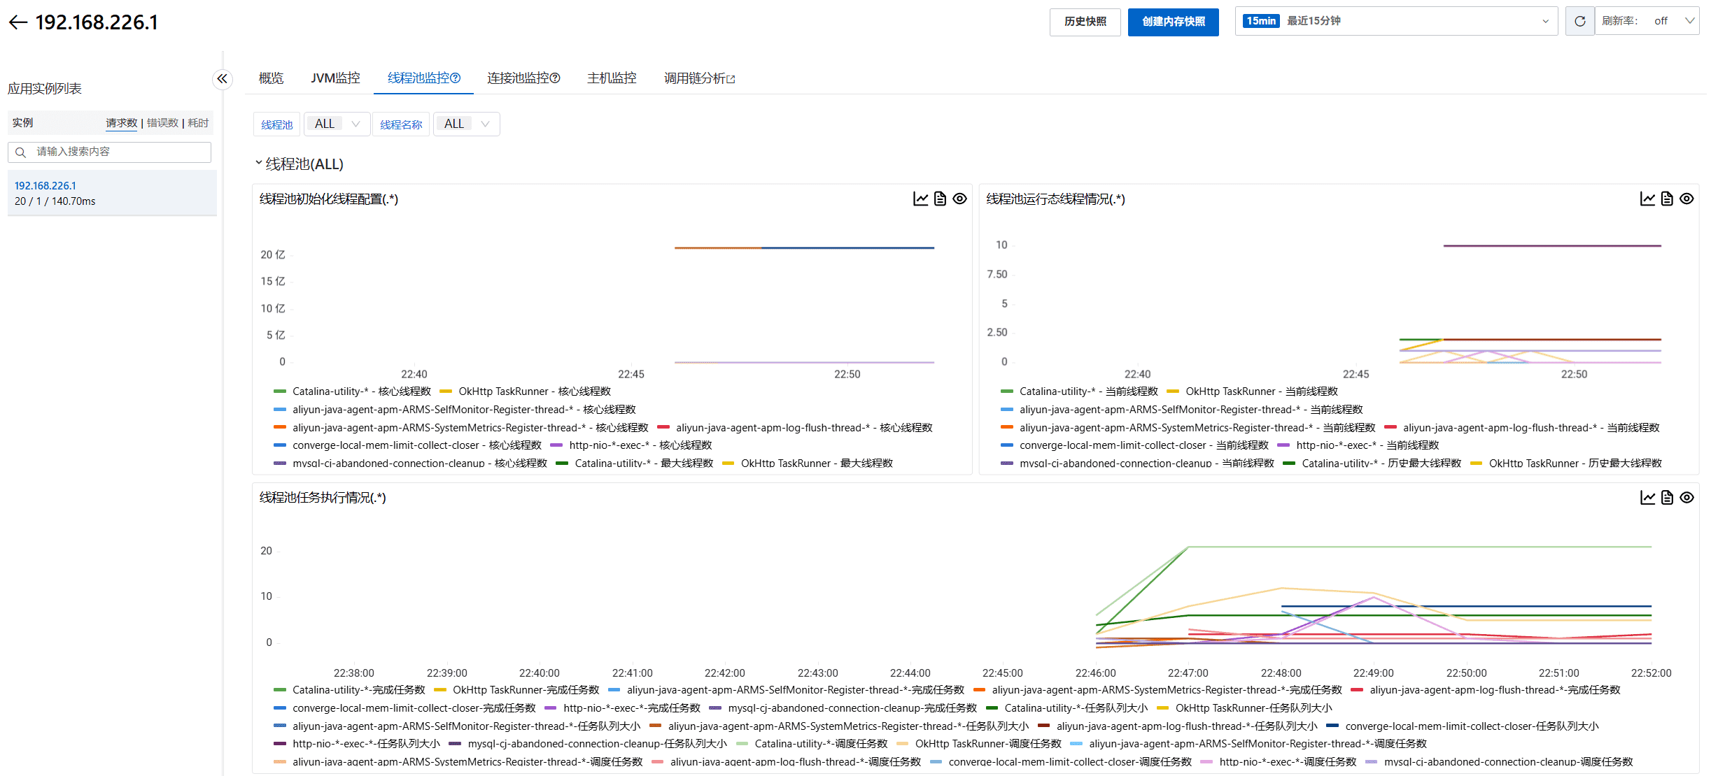Image resolution: width=1711 pixels, height=776 pixels.
Task: Open the 线程池 ALL dropdown
Action: point(337,124)
